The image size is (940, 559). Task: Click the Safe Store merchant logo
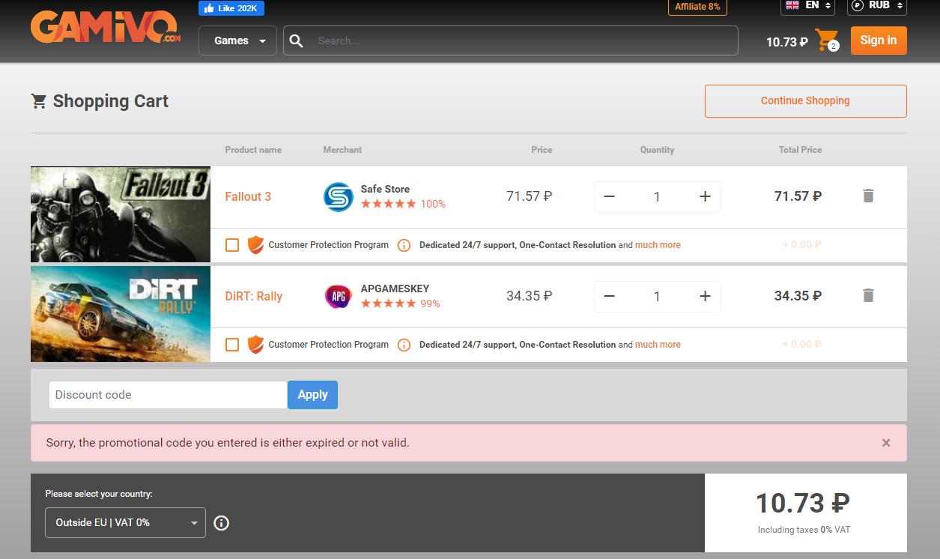(x=339, y=197)
